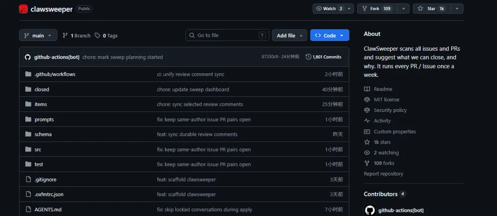Toggle Watch on this repository
The height and width of the screenshot is (216, 497).
(x=329, y=9)
